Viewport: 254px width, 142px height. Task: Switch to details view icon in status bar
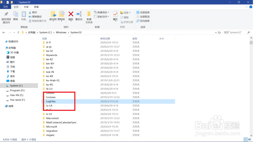pos(246,139)
